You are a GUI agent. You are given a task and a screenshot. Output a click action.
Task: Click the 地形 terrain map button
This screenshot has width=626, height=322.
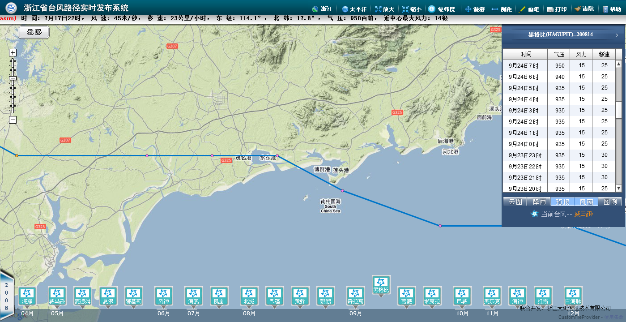tap(34, 32)
